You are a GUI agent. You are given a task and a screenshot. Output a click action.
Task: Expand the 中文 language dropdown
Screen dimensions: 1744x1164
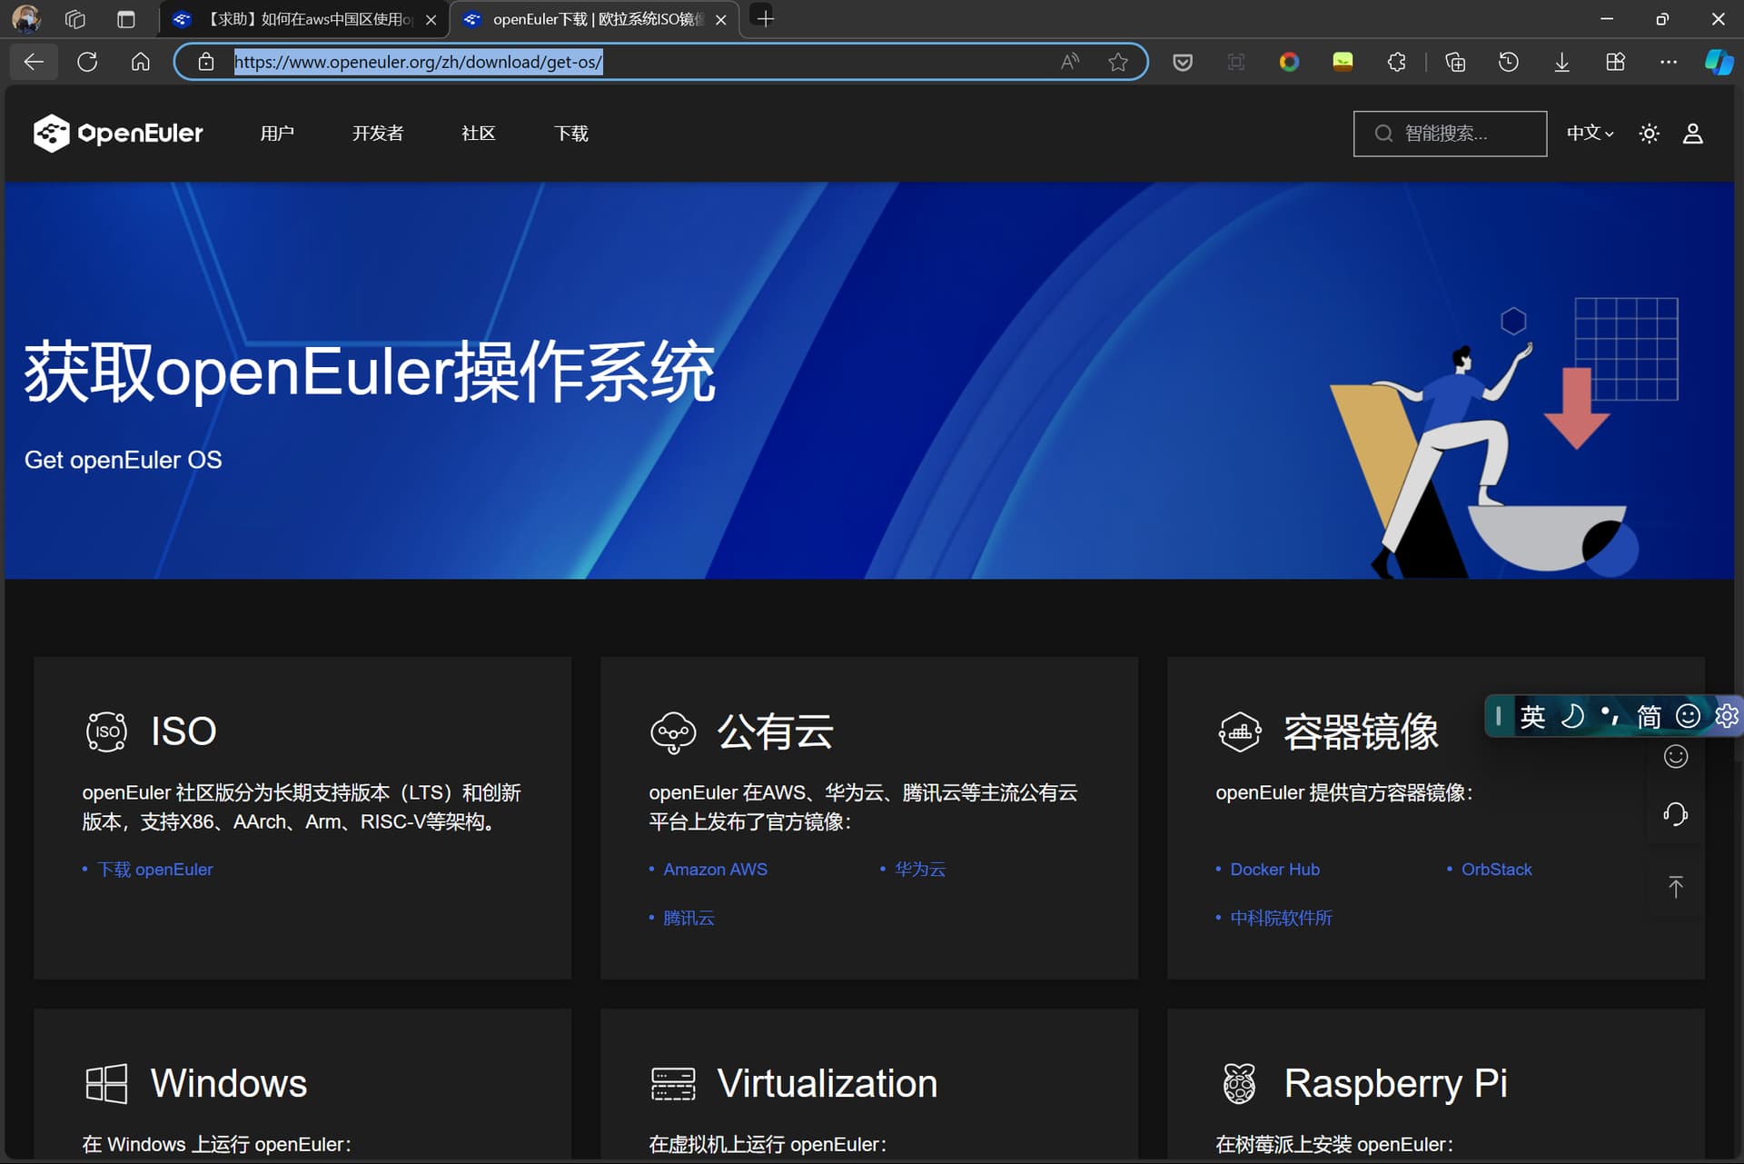pyautogui.click(x=1590, y=134)
